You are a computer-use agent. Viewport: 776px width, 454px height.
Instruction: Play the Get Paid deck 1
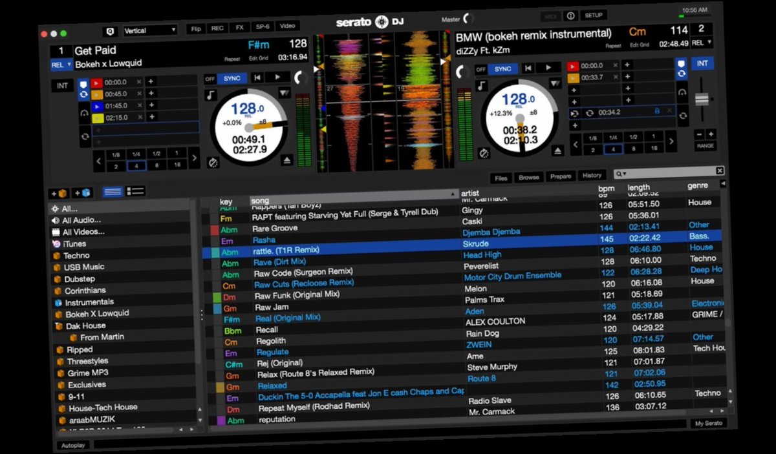click(277, 77)
